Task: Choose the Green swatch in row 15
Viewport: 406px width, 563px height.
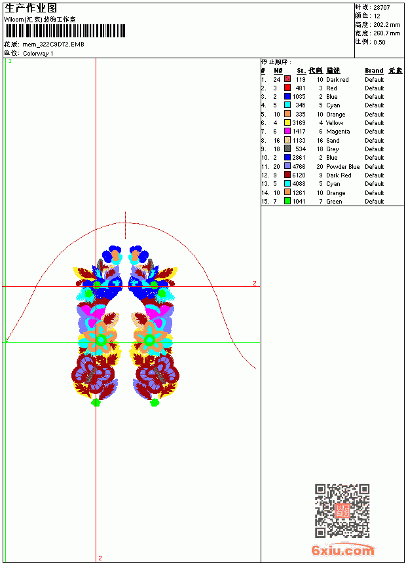Action: [x=287, y=201]
